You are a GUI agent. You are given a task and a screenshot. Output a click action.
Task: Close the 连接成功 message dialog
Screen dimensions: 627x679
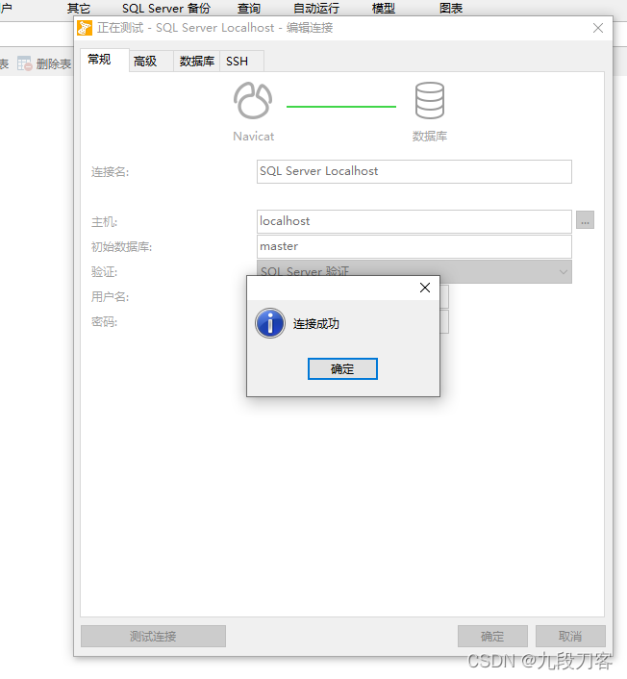point(425,288)
